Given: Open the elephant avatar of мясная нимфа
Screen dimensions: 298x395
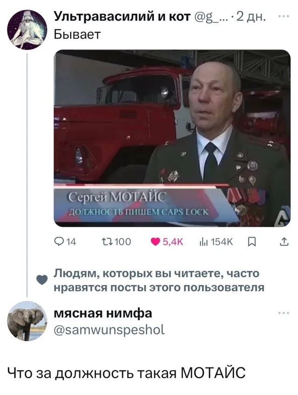Looking at the screenshot, I should coord(27,321).
